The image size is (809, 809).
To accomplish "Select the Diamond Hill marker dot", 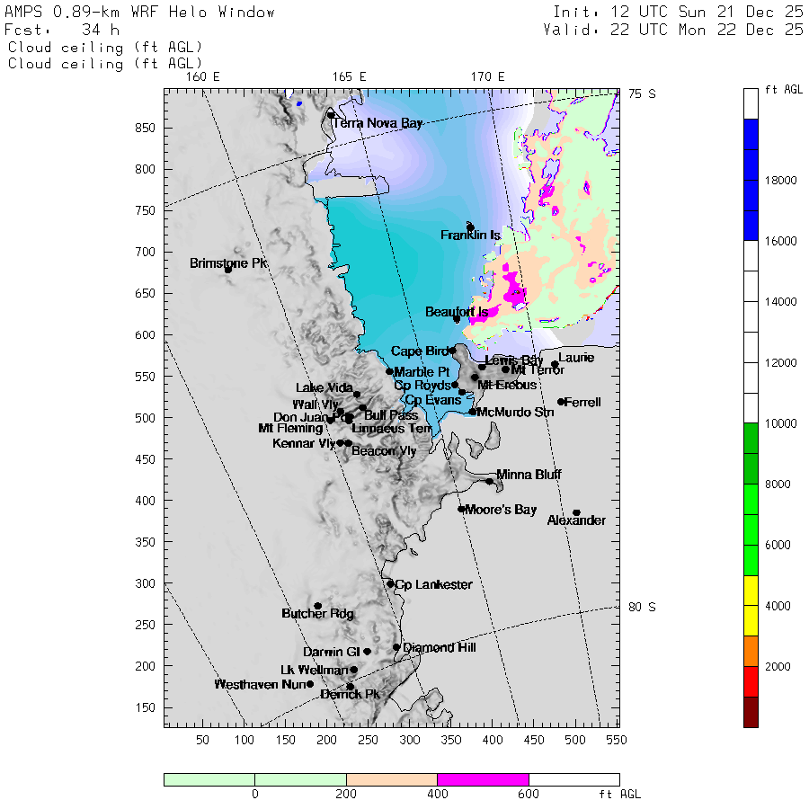I will [x=396, y=647].
